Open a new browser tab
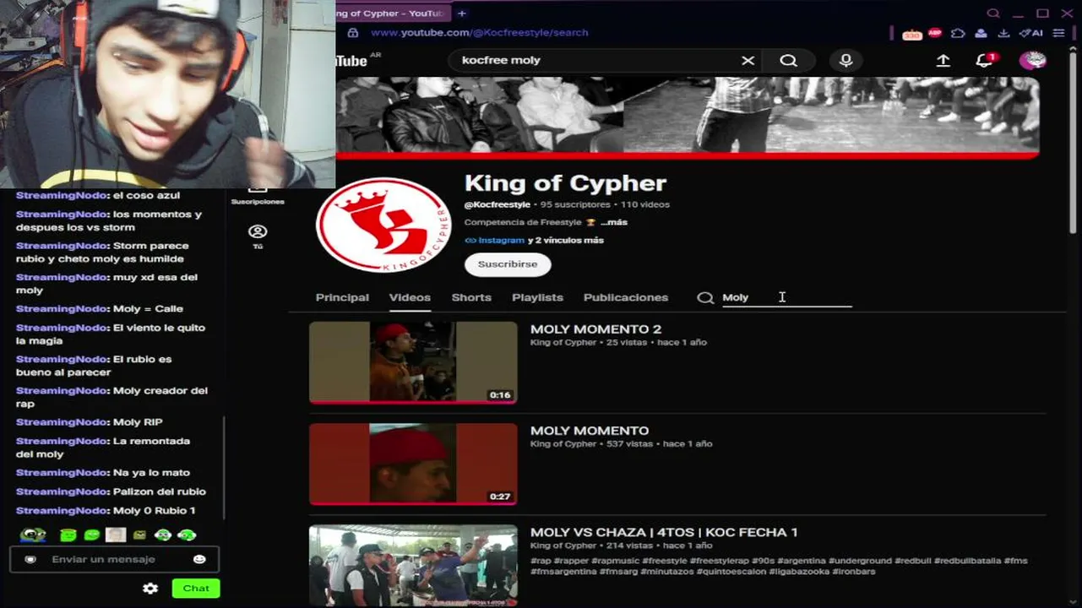The image size is (1082, 608). [462, 14]
